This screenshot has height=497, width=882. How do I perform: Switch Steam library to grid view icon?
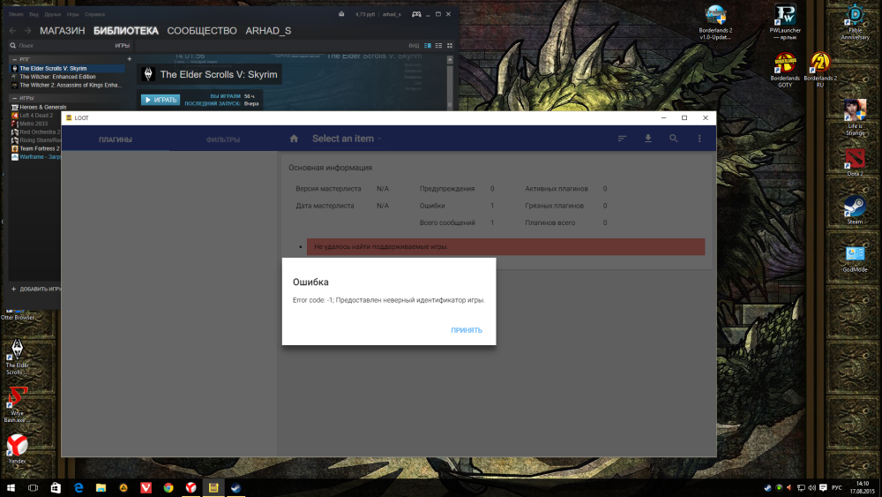[x=450, y=46]
